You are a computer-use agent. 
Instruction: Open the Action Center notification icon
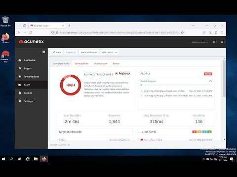(x=232, y=159)
